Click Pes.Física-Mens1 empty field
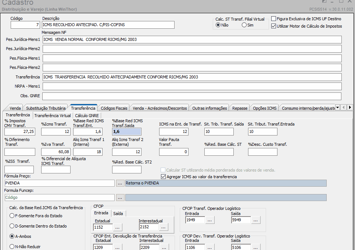This screenshot has width=355, height=250. pos(192,58)
